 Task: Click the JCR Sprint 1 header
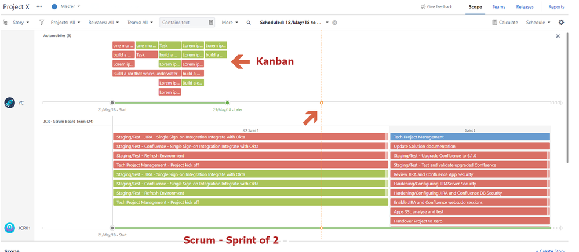pyautogui.click(x=250, y=130)
